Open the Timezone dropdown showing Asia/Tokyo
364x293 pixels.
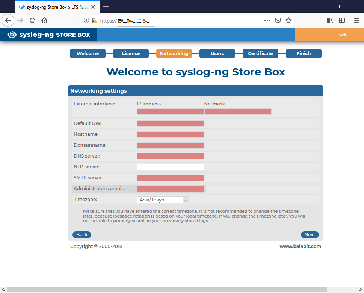pyautogui.click(x=163, y=200)
